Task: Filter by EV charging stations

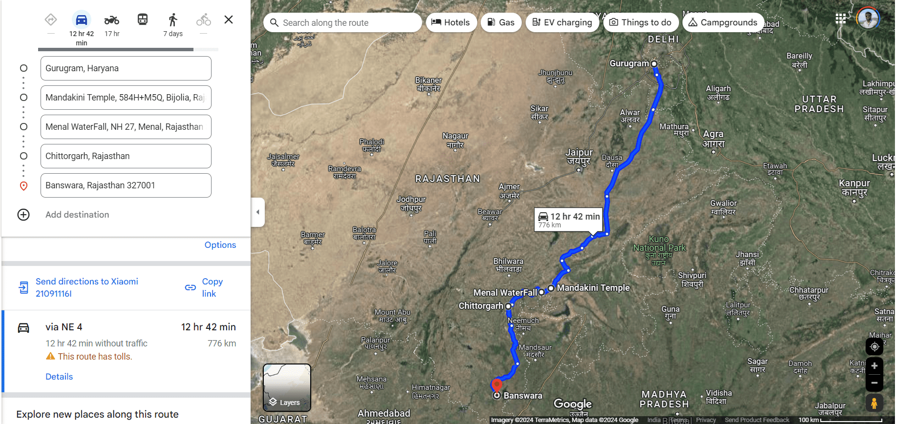Action: coord(562,22)
